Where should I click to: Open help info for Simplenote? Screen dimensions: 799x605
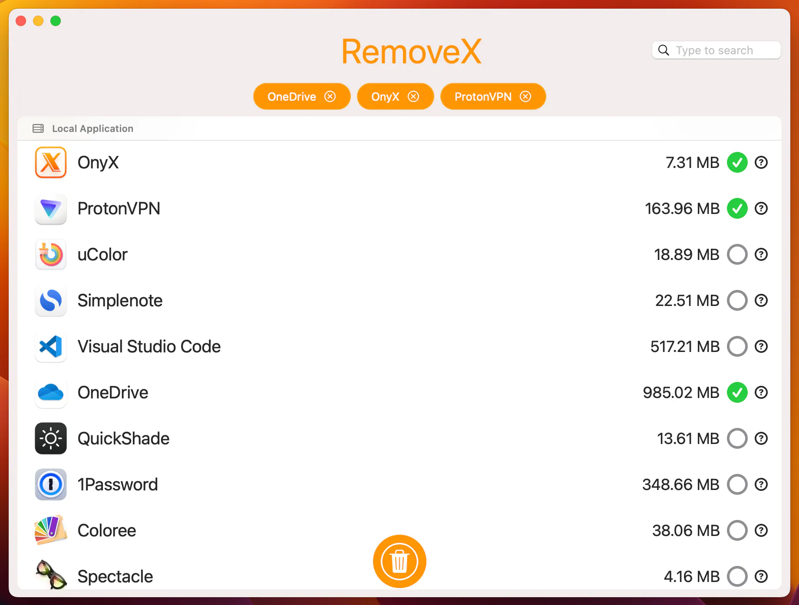(761, 300)
